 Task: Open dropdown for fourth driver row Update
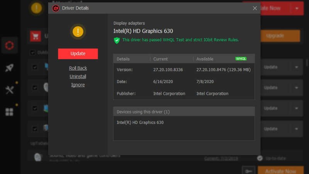click(296, 129)
